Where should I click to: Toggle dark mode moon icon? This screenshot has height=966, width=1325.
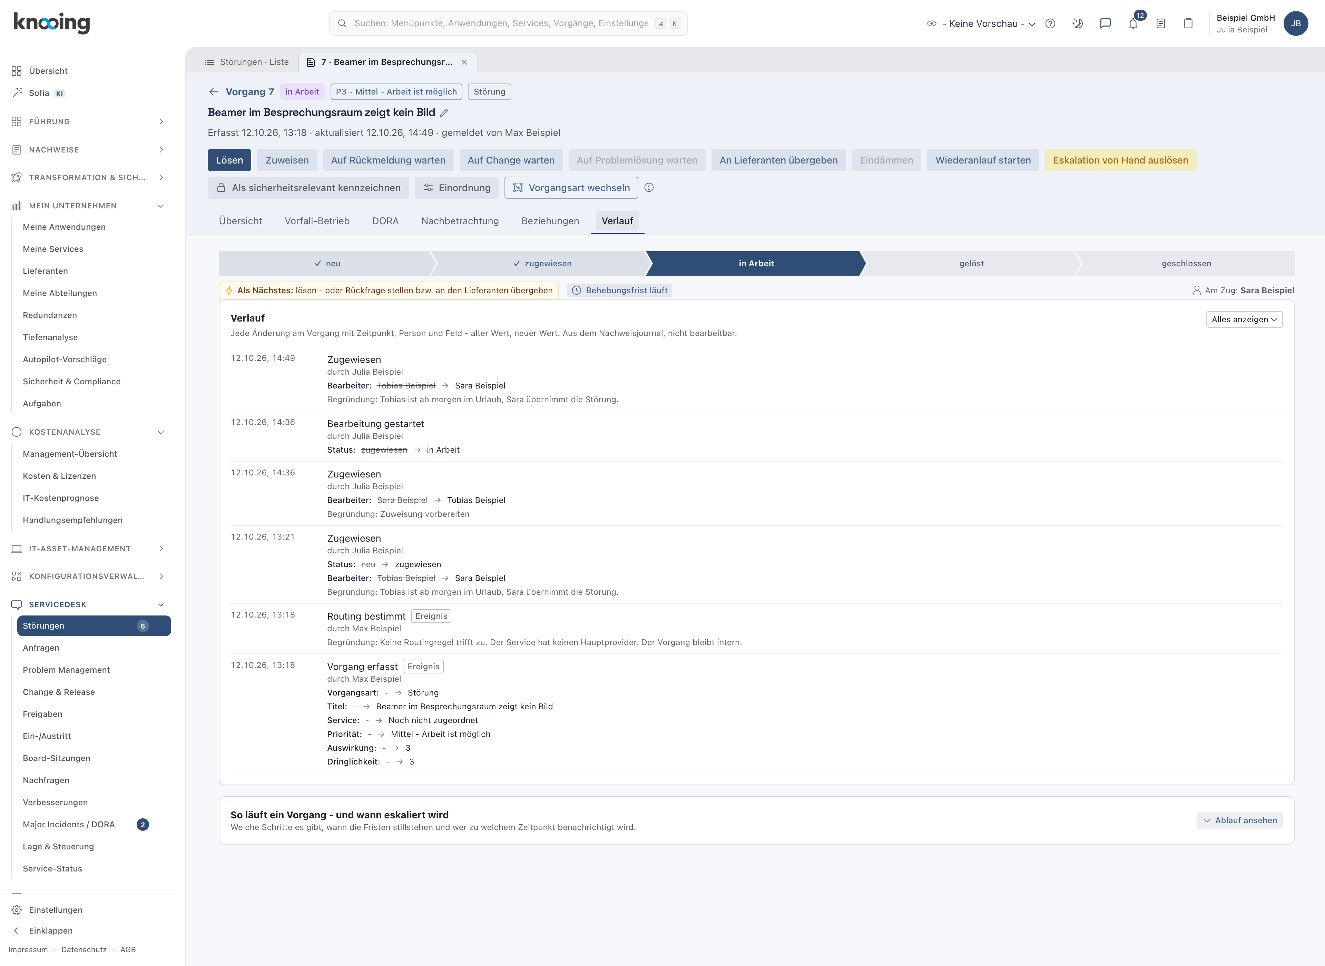1078,23
